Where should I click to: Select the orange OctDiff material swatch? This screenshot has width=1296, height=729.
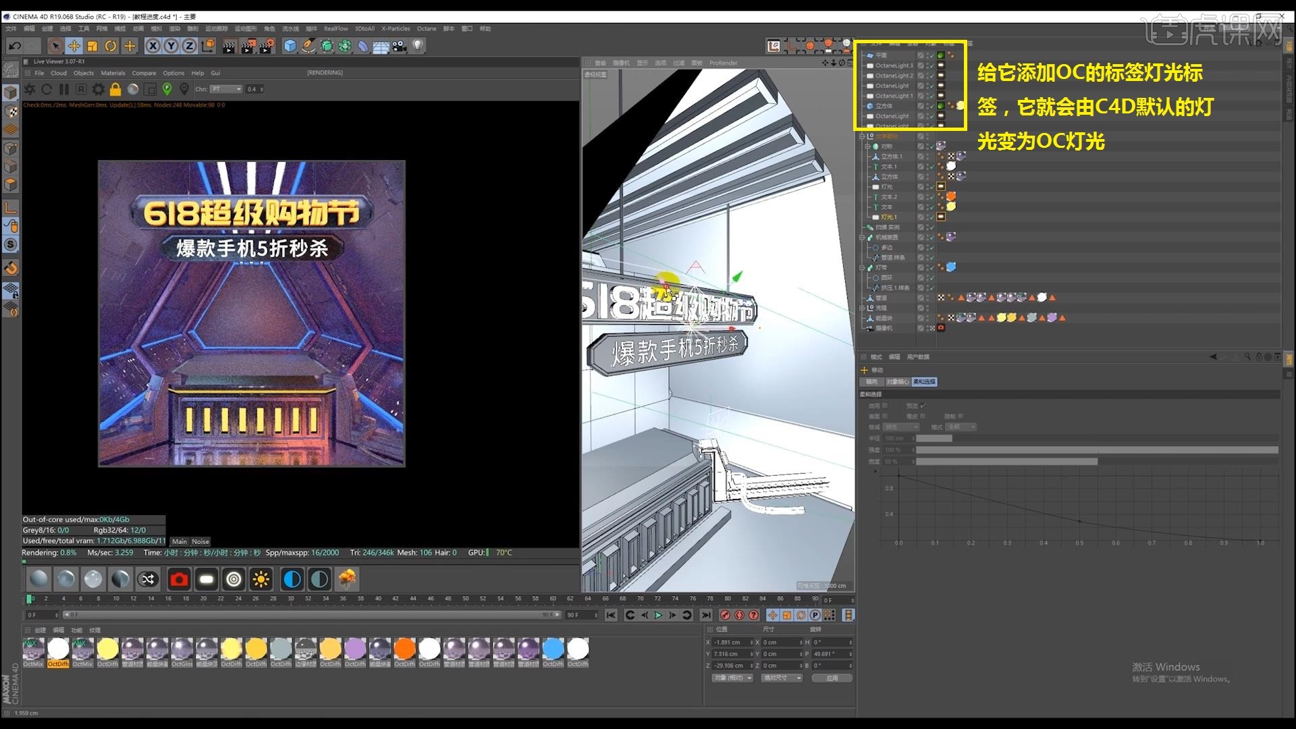tap(404, 649)
